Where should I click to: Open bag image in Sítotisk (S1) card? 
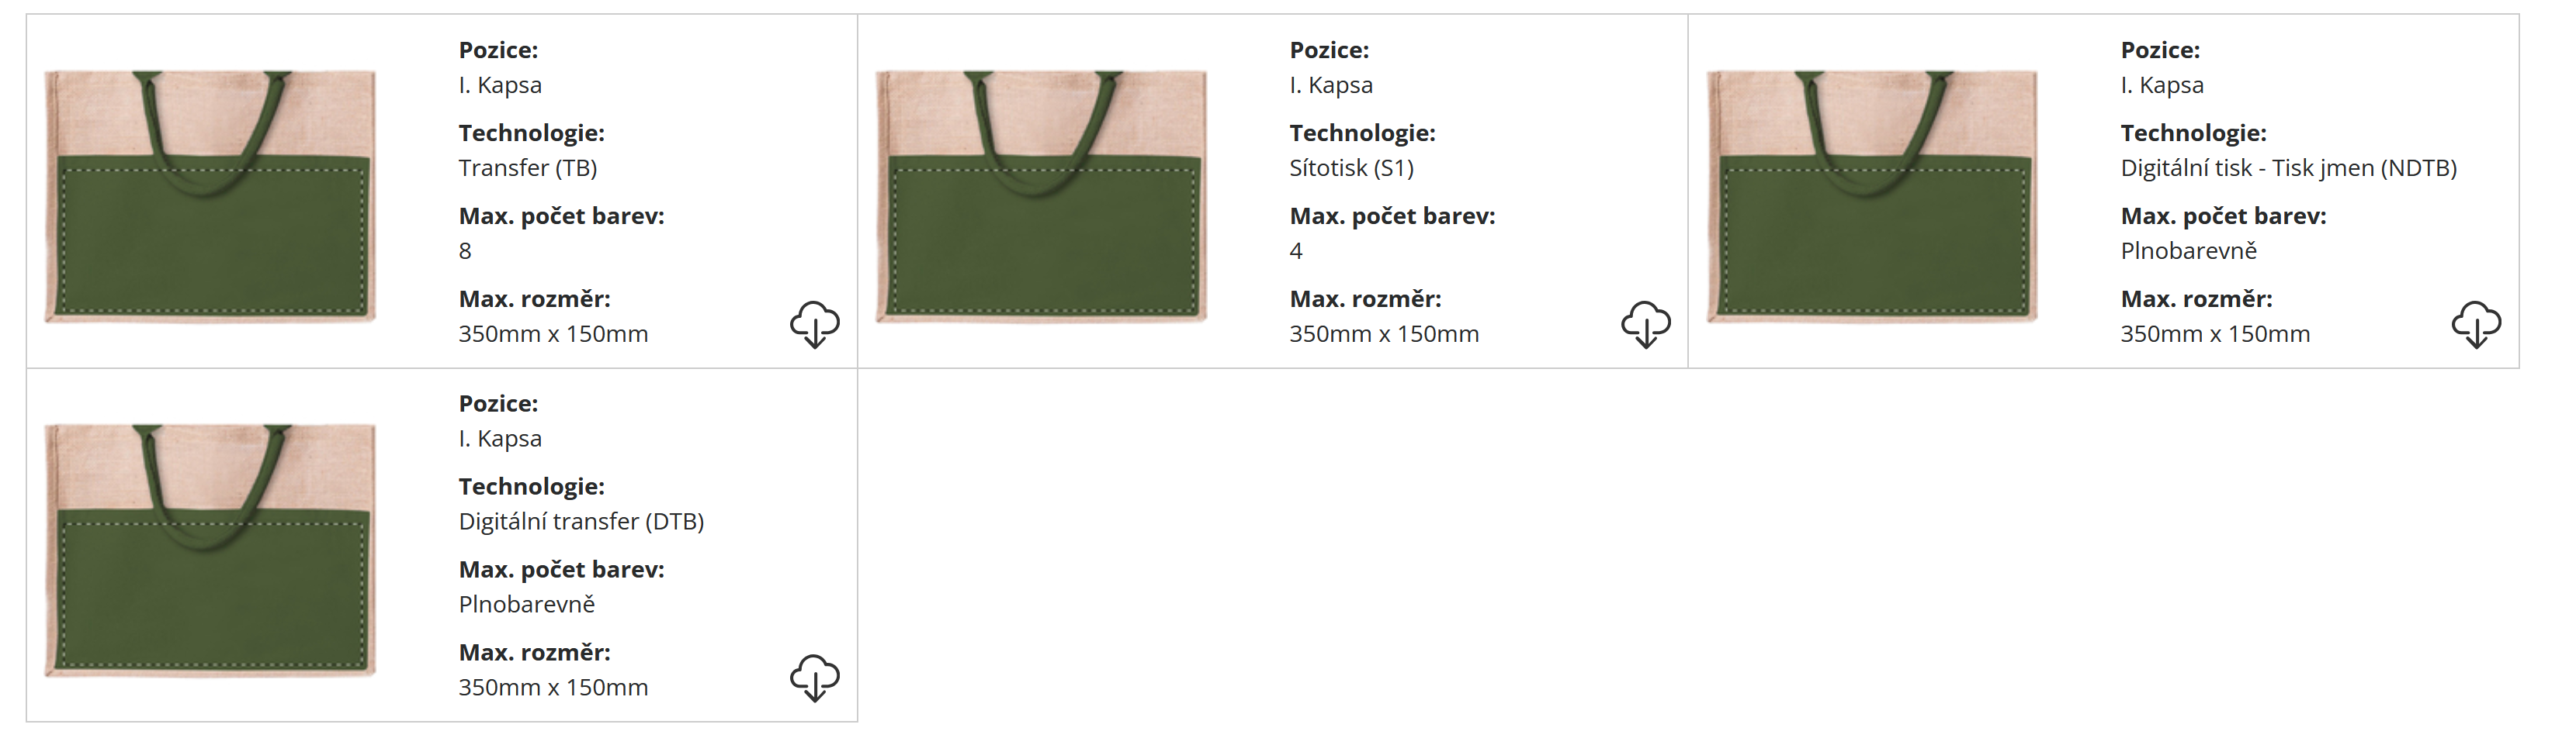(x=1041, y=195)
